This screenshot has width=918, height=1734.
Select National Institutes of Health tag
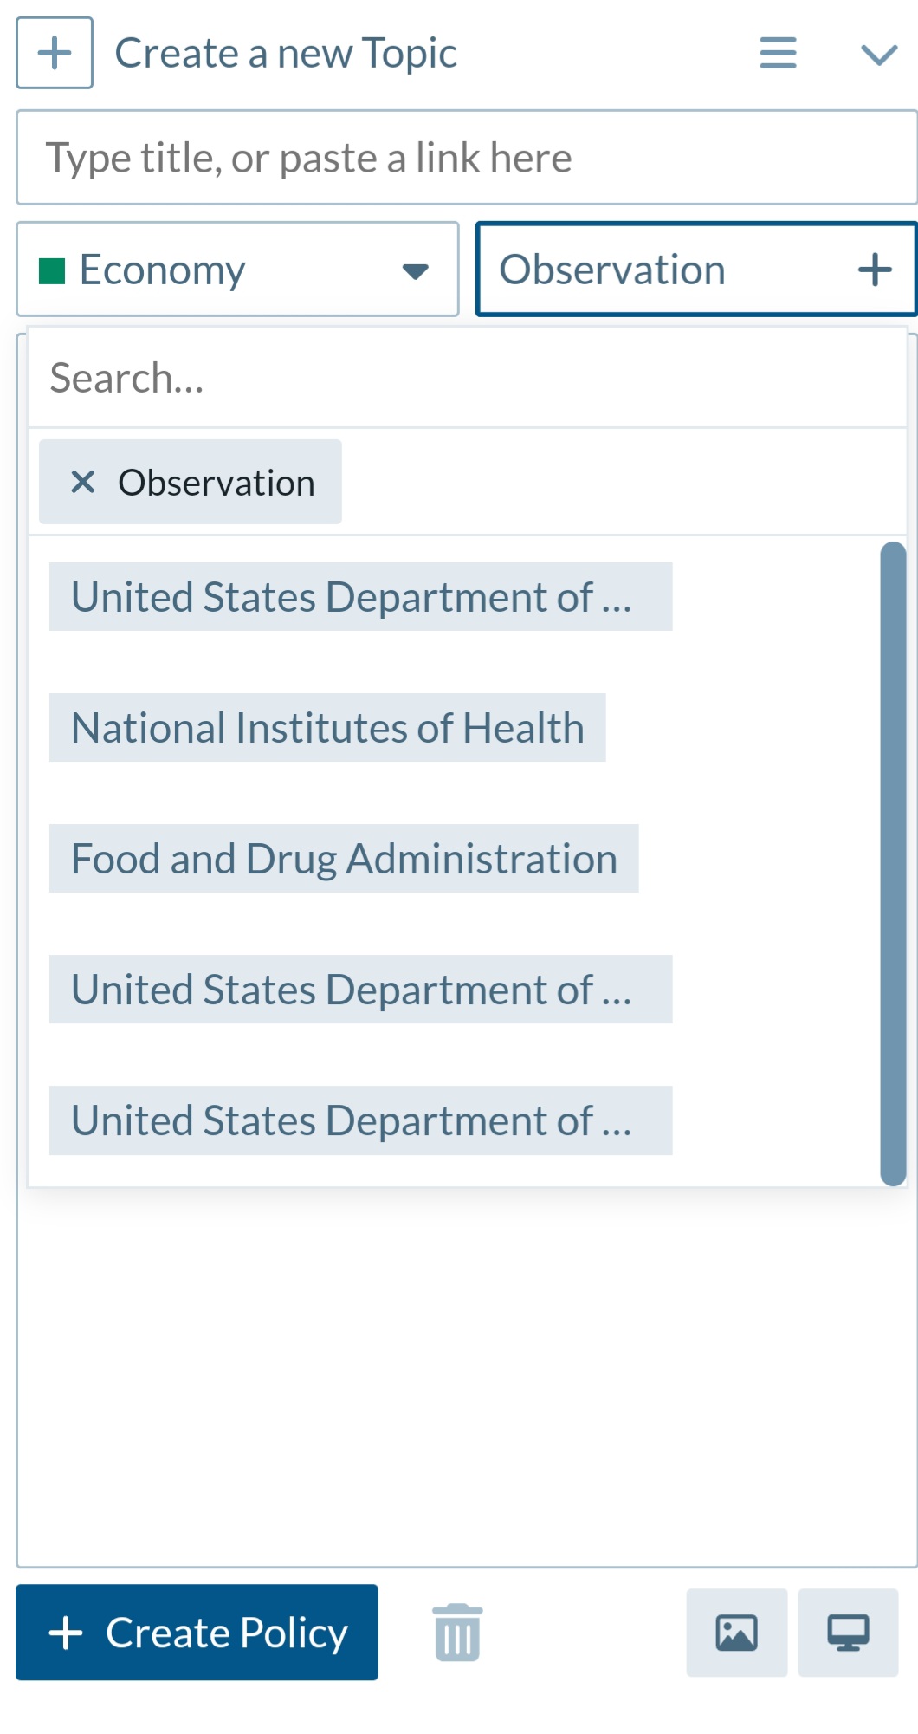pyautogui.click(x=327, y=728)
